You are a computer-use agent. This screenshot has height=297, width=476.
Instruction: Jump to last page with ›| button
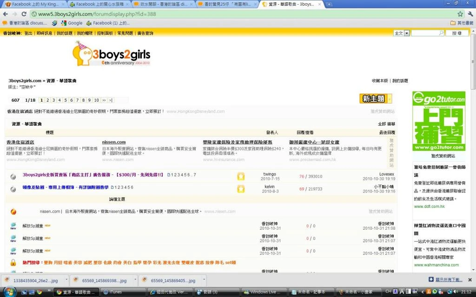(x=111, y=100)
